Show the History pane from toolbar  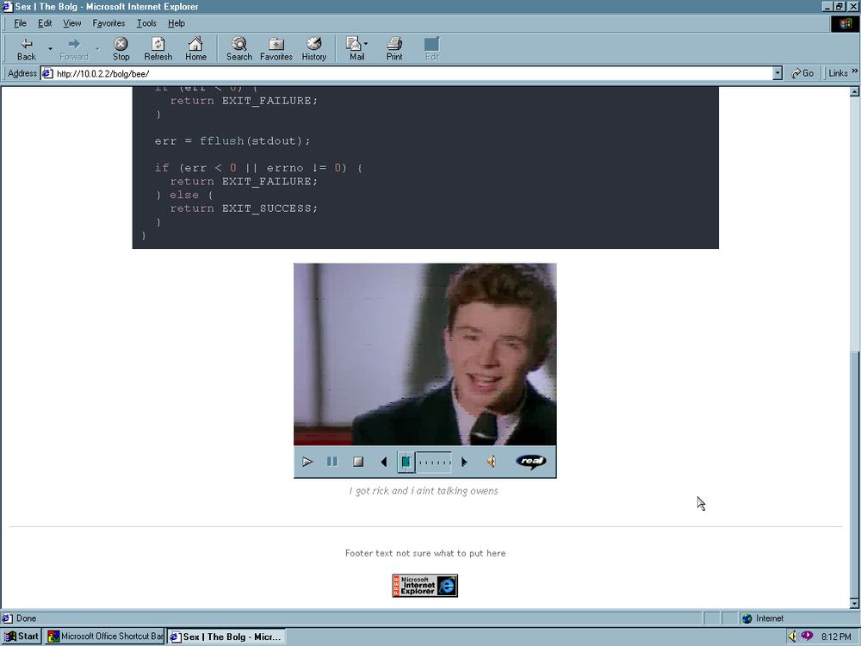313,49
